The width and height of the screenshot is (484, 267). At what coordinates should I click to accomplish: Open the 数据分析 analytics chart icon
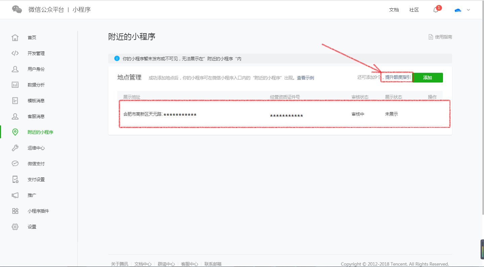pyautogui.click(x=15, y=85)
